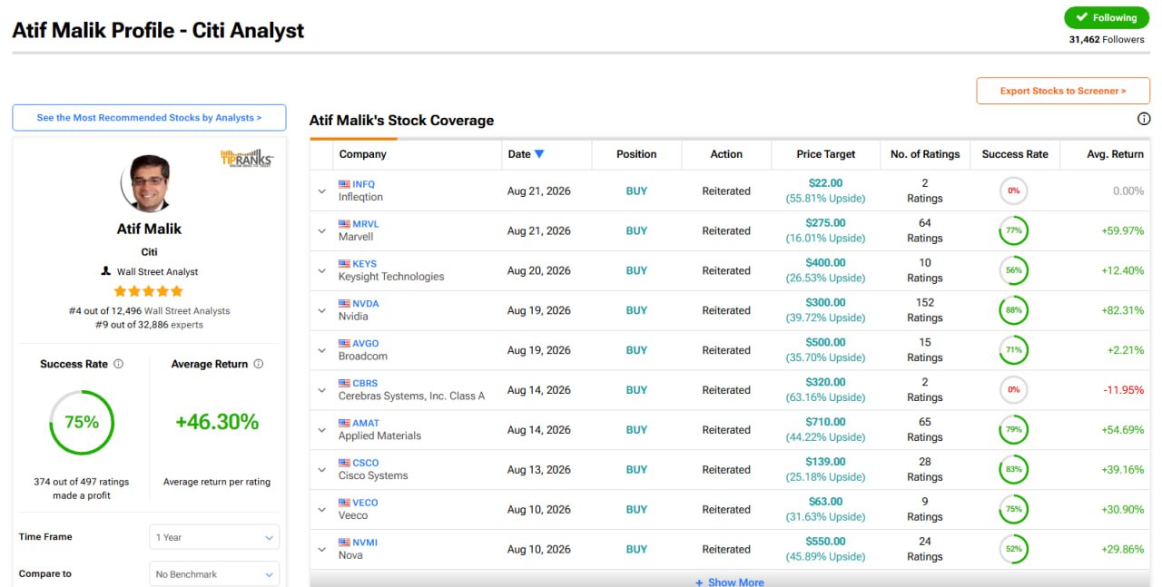Click Show More below the table
The image size is (1162, 587).
click(x=730, y=582)
